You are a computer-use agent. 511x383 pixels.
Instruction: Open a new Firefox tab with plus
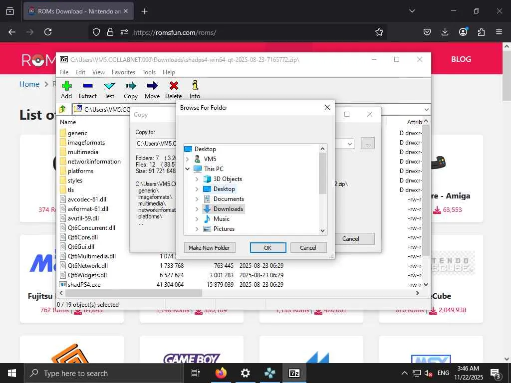tap(144, 11)
